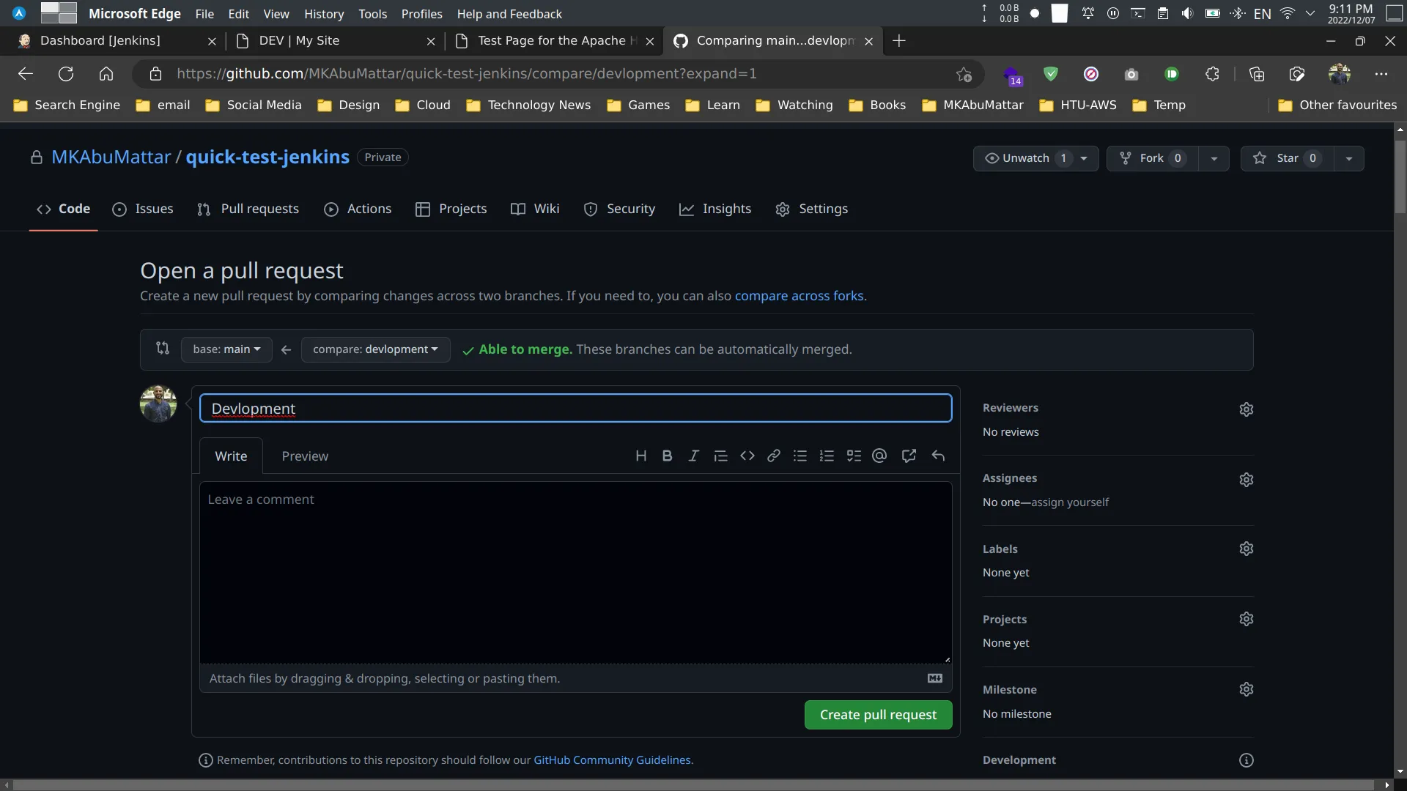Open the Assignees settings gear
This screenshot has height=791, width=1407.
click(1246, 480)
